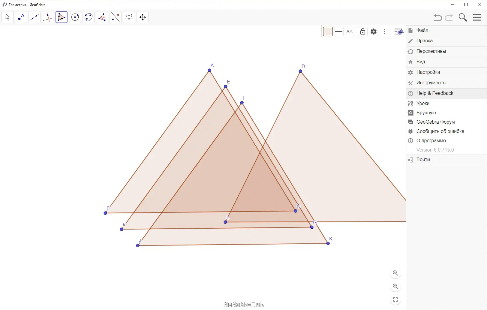Zoom out of the graphics view
This screenshot has width=487, height=310.
(x=395, y=286)
